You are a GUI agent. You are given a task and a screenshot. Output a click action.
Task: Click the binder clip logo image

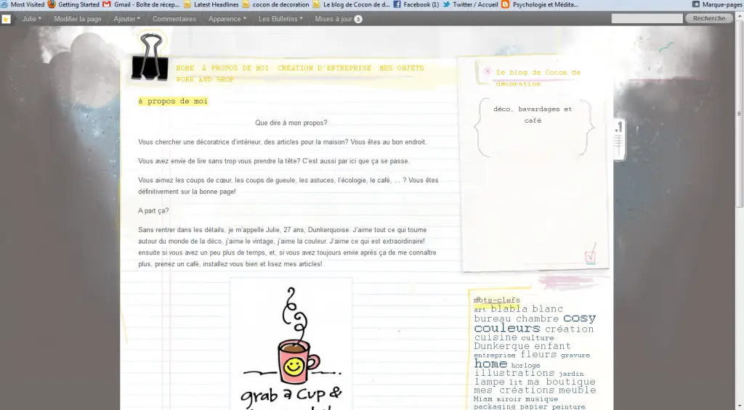coord(150,57)
